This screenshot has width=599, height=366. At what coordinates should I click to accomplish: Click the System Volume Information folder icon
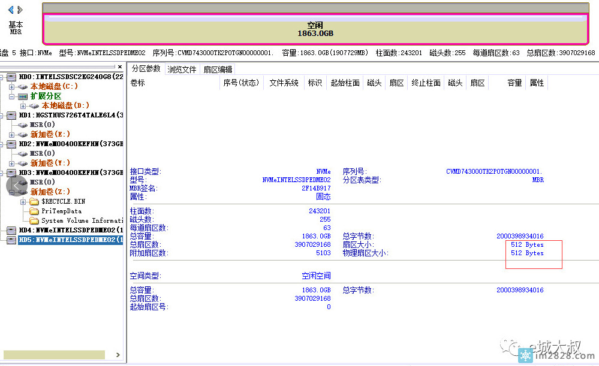tap(34, 220)
